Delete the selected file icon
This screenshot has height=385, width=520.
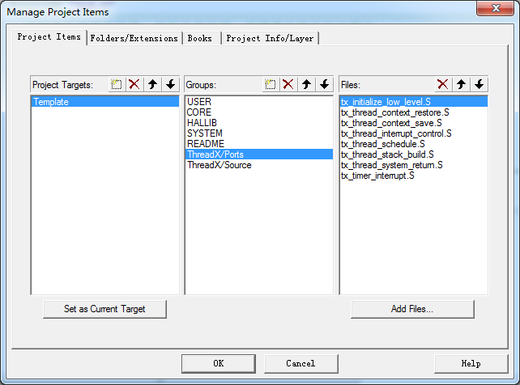click(x=443, y=84)
